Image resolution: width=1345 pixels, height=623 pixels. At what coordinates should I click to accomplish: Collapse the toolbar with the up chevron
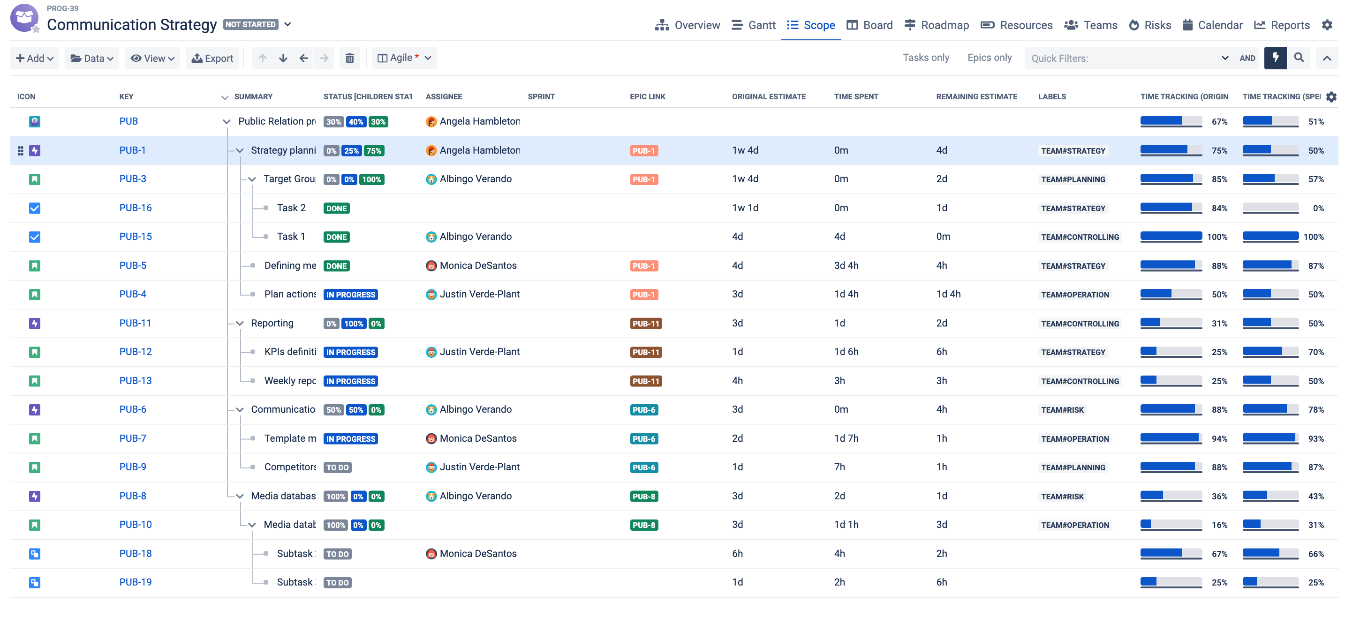[1326, 59]
